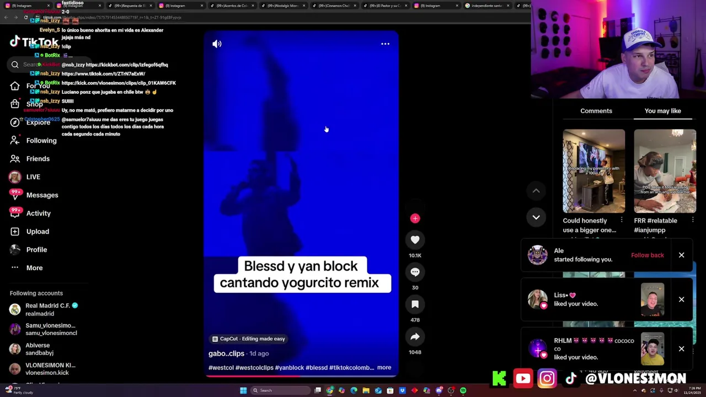Open Ale's avatar in the notification
Viewport: 706px width, 397px height.
537,255
